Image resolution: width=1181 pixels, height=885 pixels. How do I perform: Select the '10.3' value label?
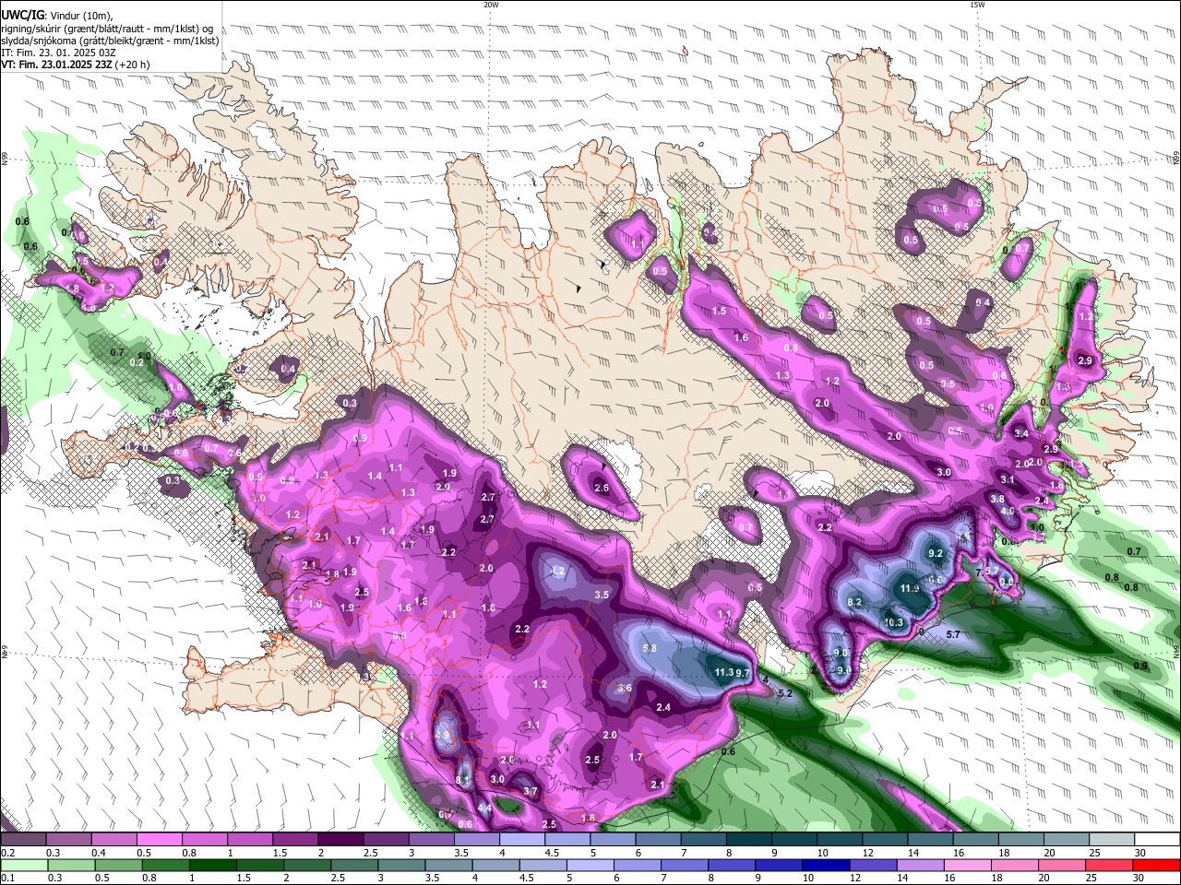[x=893, y=622]
